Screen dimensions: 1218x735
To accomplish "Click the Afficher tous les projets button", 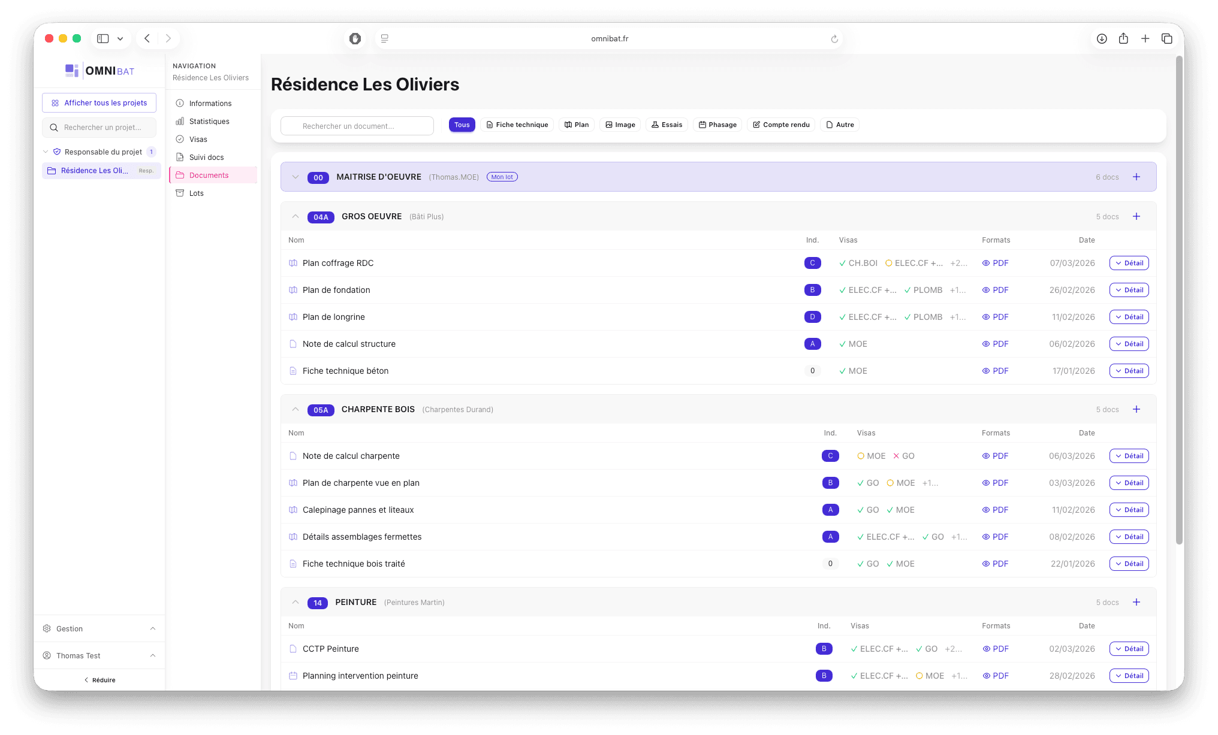I will click(99, 102).
